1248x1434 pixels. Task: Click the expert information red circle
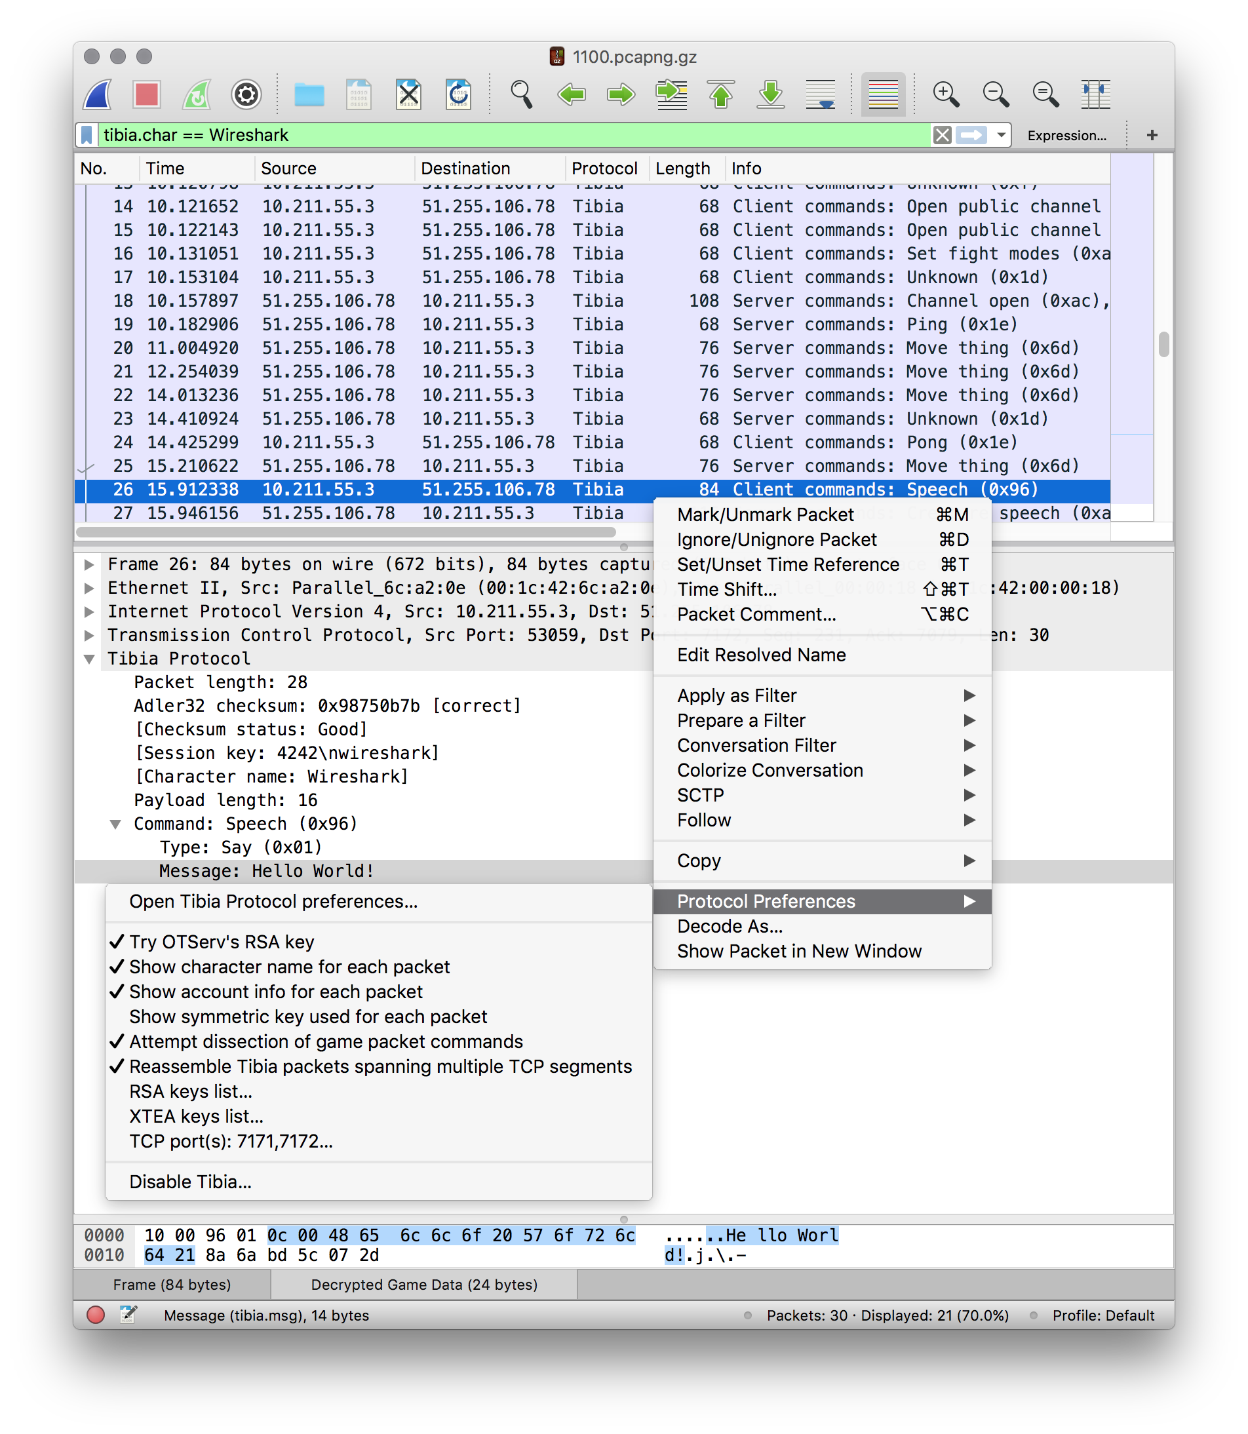coord(96,1314)
